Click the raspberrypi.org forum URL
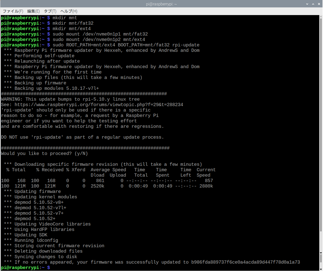This screenshot has height=271, width=323. pos(99,104)
